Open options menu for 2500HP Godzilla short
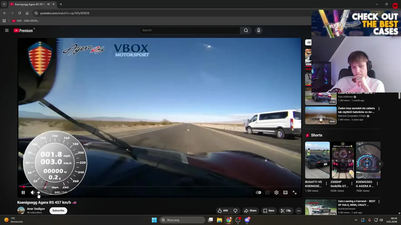The width and height of the screenshot is (401, 225). tap(352, 184)
